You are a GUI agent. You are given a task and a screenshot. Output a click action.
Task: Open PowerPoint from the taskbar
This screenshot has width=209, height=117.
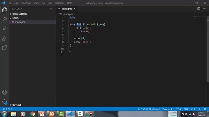(42, 114)
